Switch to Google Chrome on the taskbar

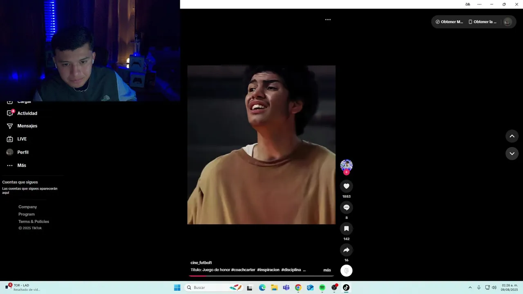pos(298,288)
